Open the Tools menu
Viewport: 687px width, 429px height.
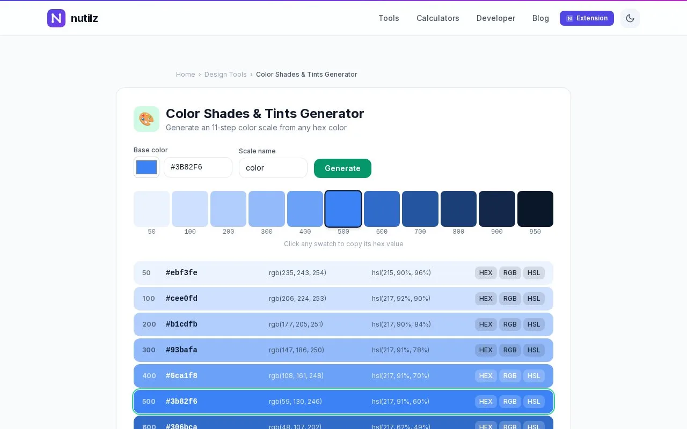(389, 18)
